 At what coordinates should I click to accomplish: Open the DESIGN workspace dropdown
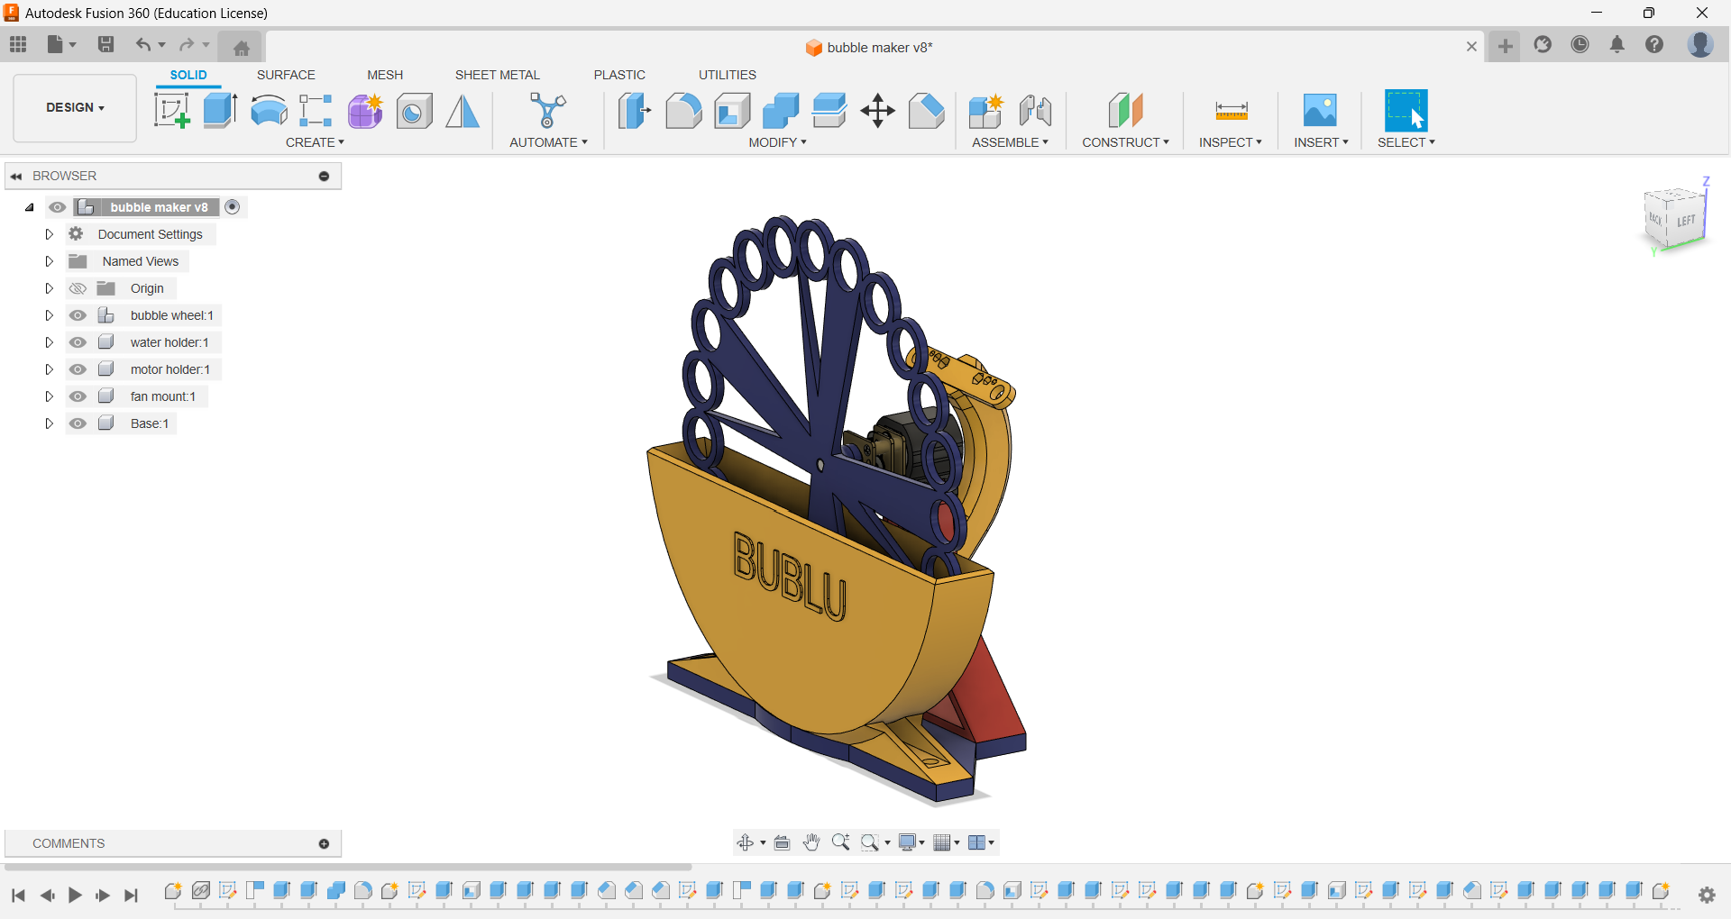(74, 107)
